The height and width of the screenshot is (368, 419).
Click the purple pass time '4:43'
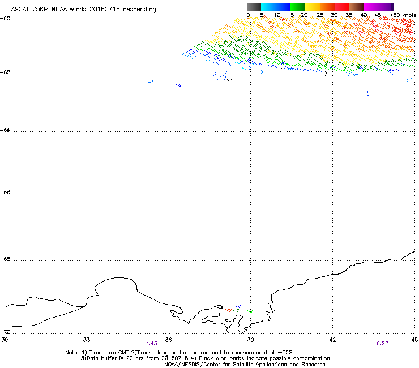tap(152, 344)
